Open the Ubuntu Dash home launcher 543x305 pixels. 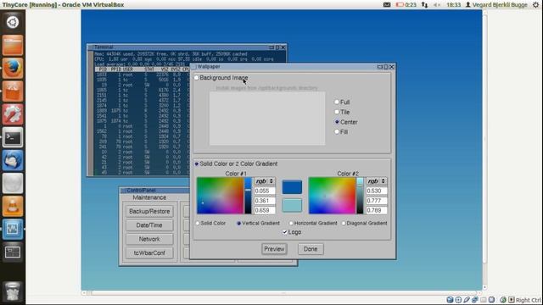[13, 22]
